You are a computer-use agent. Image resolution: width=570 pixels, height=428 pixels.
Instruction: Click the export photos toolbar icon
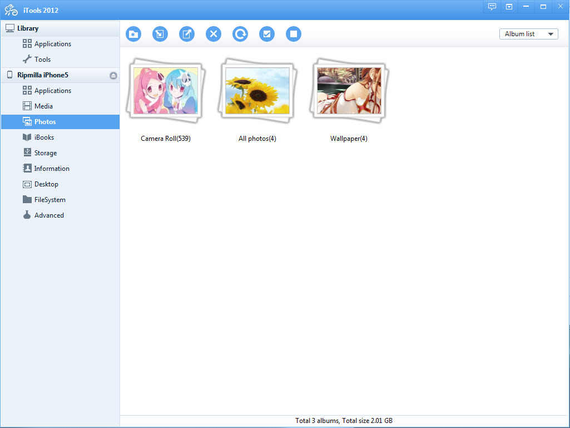(187, 34)
